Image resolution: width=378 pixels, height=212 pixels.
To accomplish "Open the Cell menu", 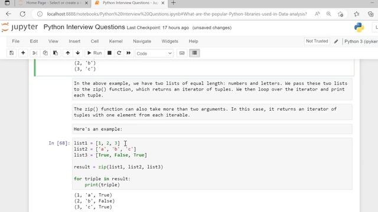I will 94,41.
